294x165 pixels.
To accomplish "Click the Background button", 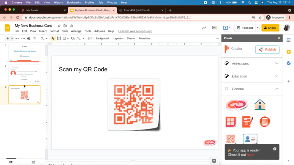I will [102, 39].
